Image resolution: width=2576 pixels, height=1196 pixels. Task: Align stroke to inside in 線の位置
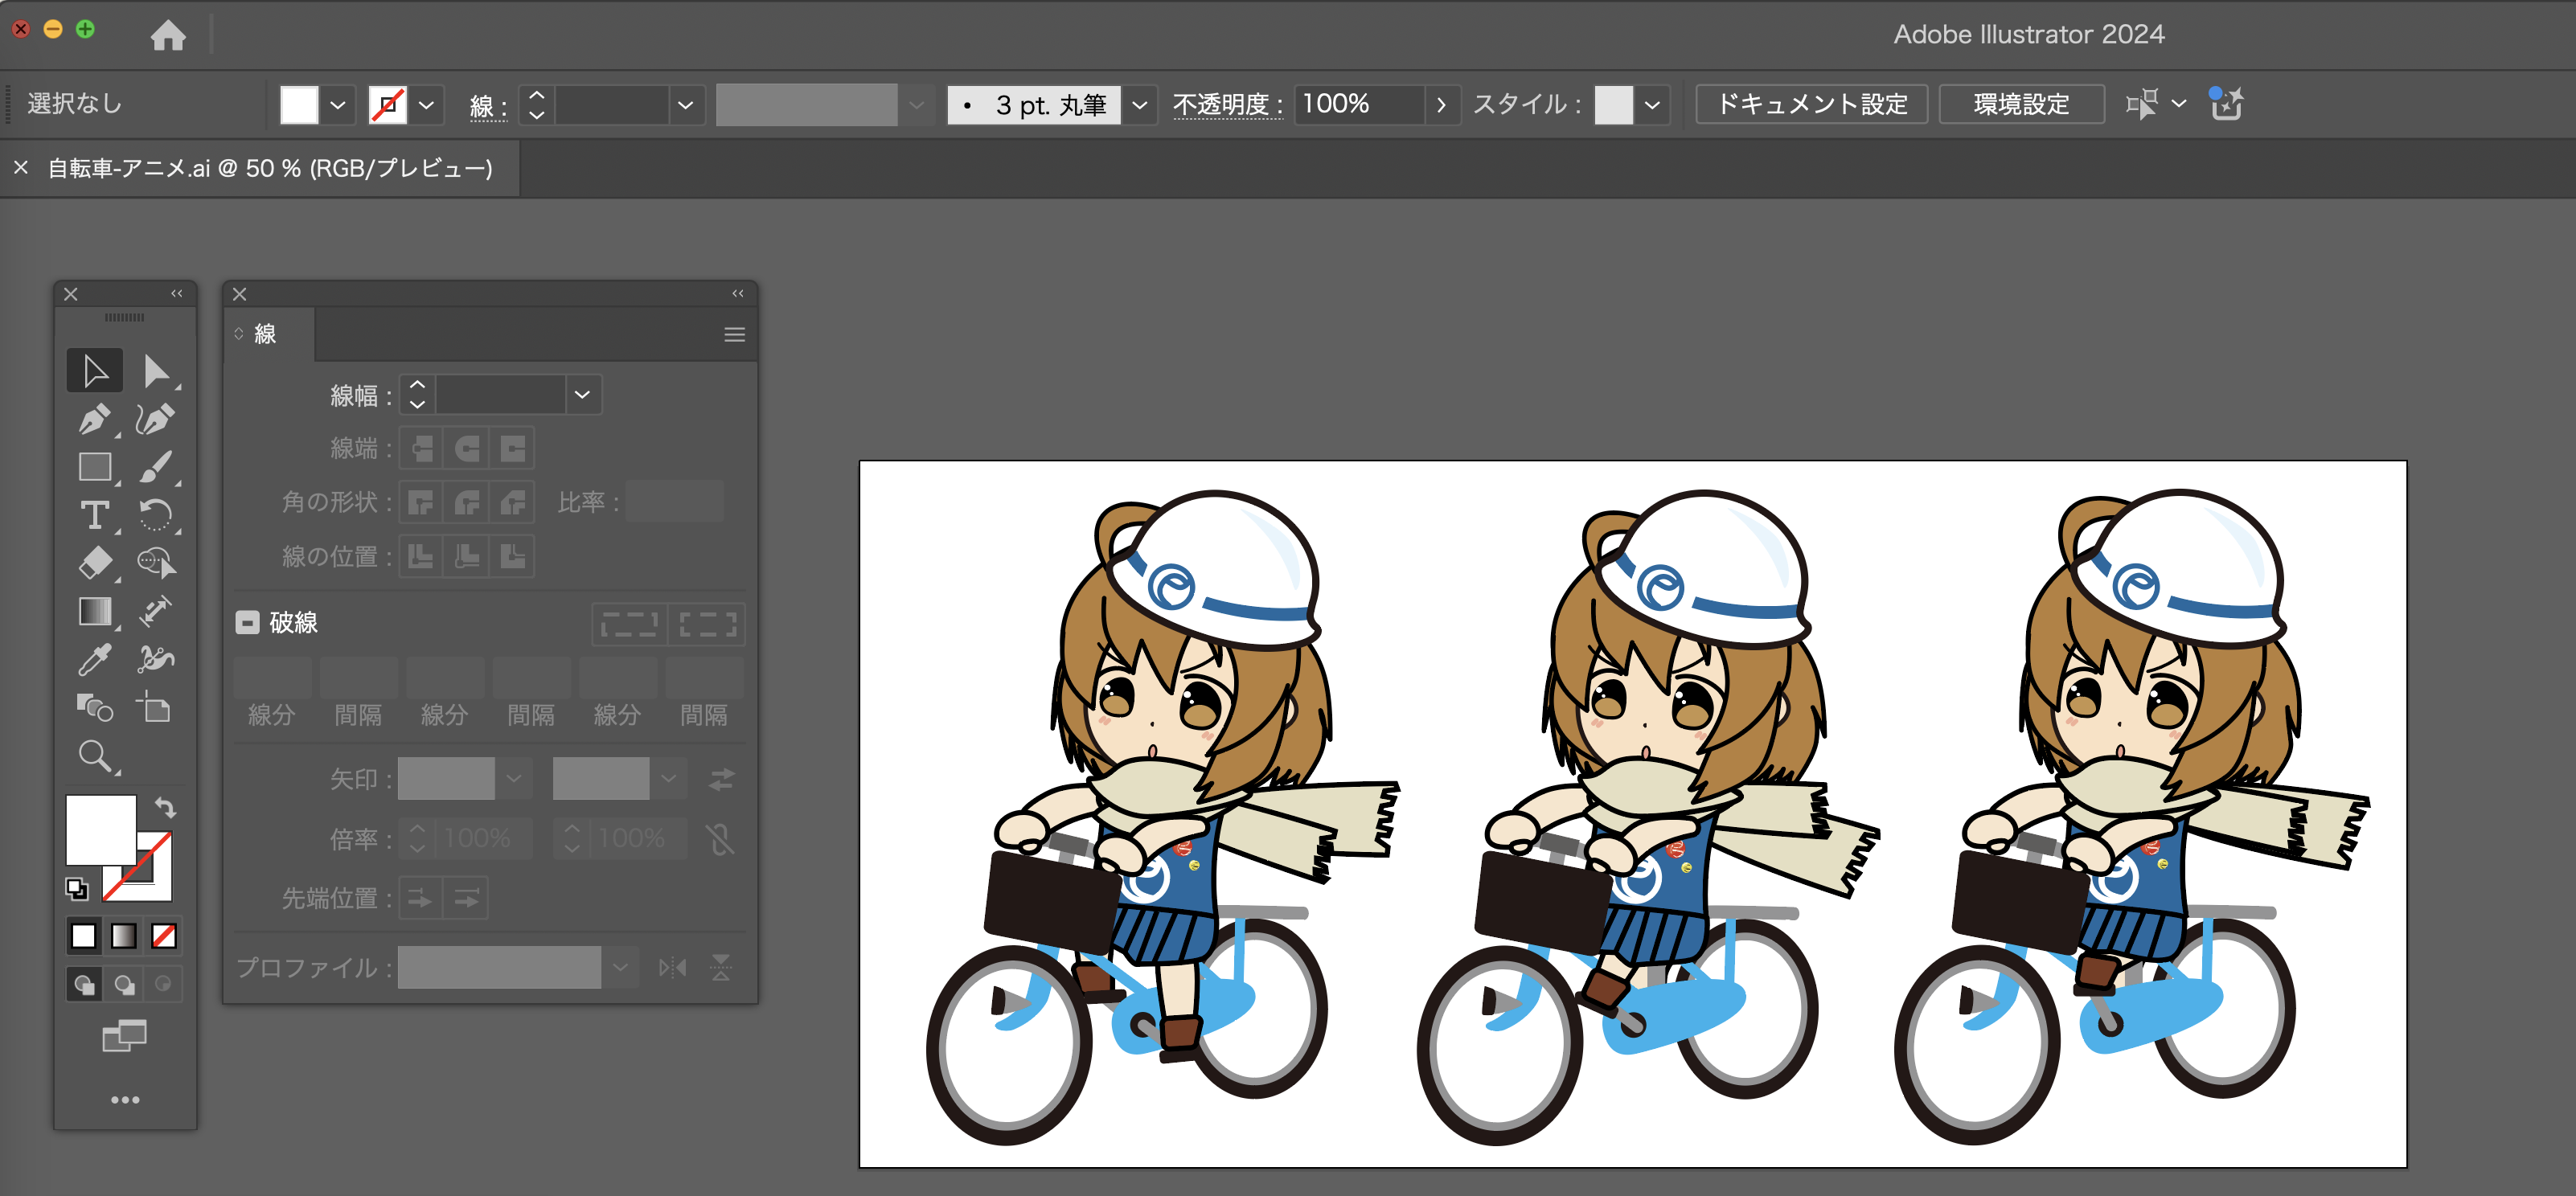[467, 556]
